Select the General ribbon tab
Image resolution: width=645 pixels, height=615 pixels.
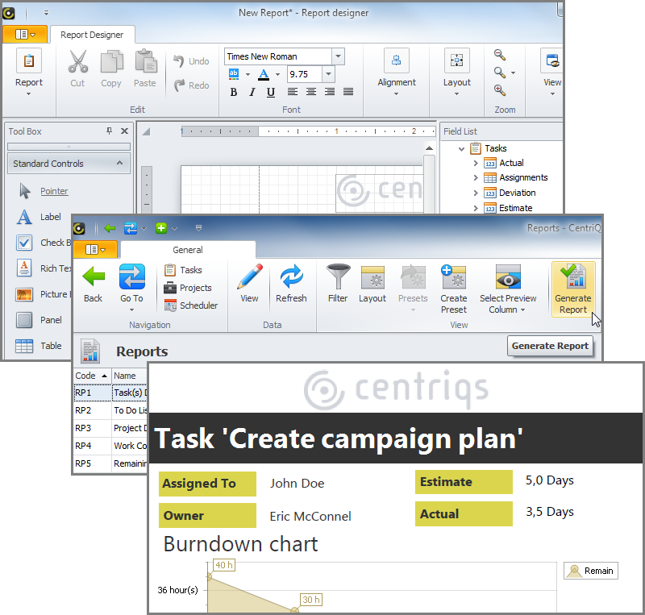[188, 250]
